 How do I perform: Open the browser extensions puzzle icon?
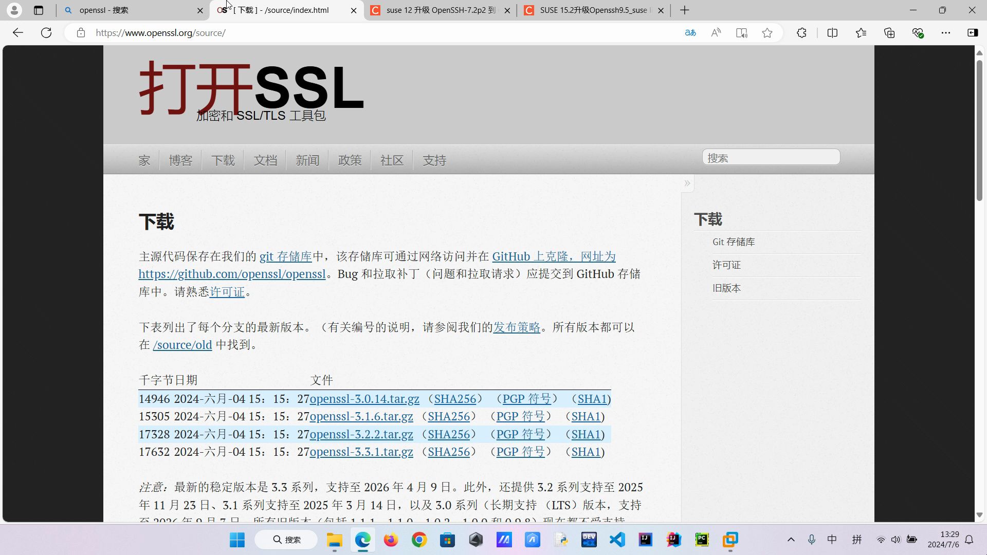801,33
